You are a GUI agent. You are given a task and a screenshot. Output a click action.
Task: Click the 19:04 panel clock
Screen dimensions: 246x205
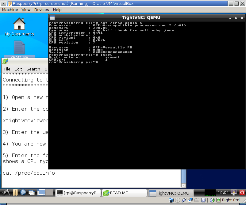[223, 193]
